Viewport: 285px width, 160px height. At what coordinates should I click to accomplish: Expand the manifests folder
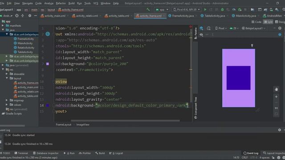[3, 26]
